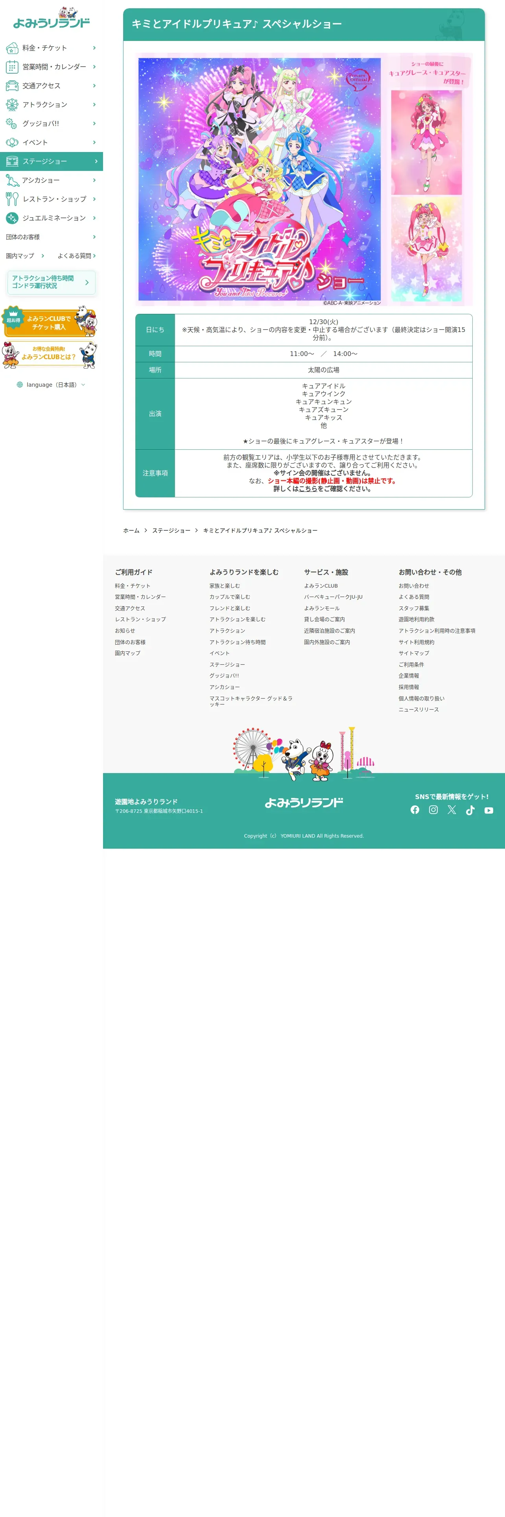Click the main プリキュア show poster image
Image resolution: width=505 pixels, height=1517 pixels.
[259, 180]
